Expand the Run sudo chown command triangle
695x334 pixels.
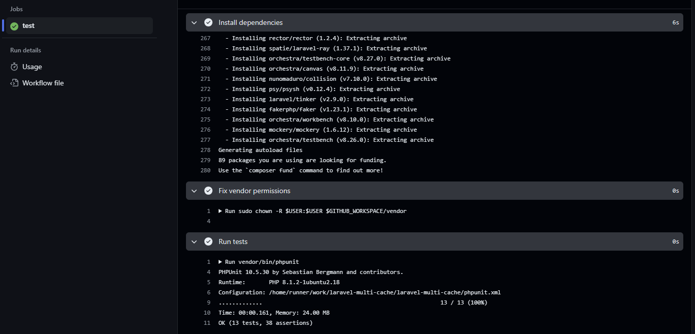[x=221, y=211]
